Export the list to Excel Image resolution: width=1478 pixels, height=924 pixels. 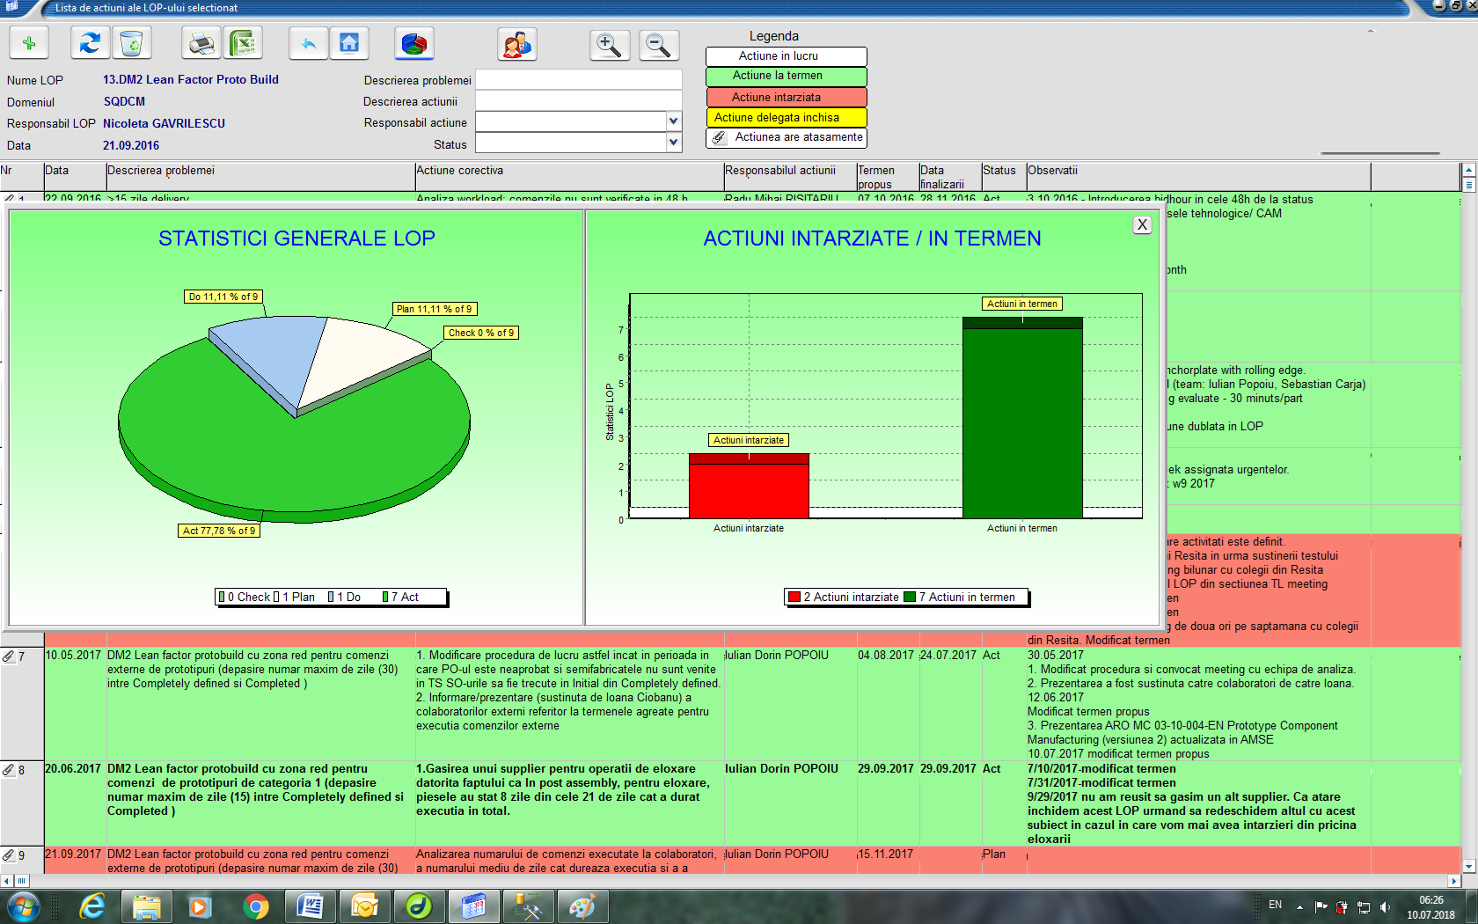244,42
